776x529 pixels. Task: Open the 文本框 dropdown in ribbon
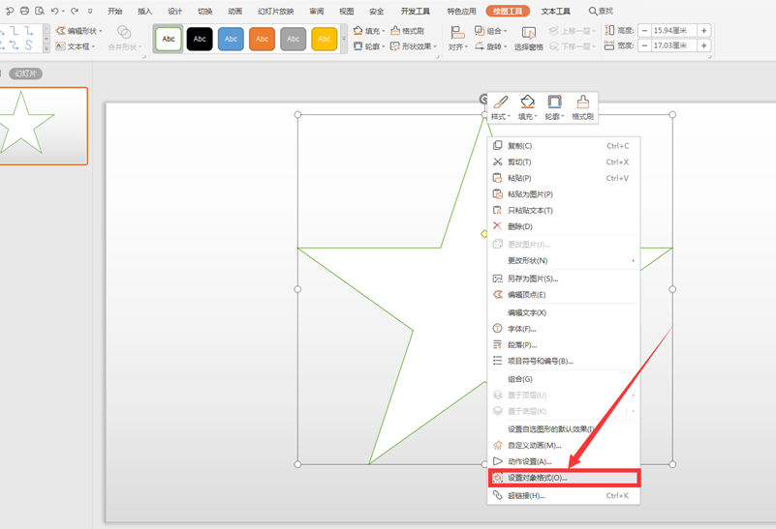76,46
